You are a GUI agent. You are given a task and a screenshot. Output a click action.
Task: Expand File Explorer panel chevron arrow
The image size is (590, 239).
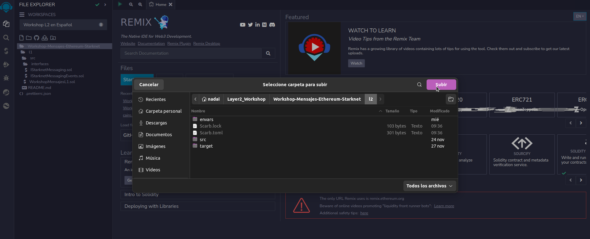pos(105,5)
